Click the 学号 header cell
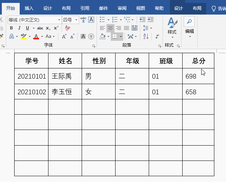Viewport: 226px width, 182px height. [x=31, y=60]
